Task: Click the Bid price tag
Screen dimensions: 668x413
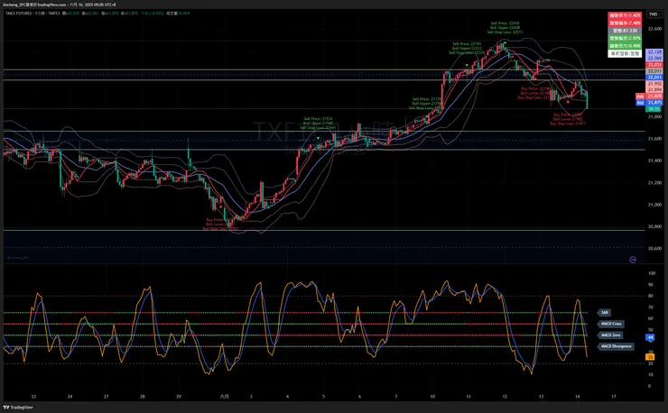Action: click(649, 103)
